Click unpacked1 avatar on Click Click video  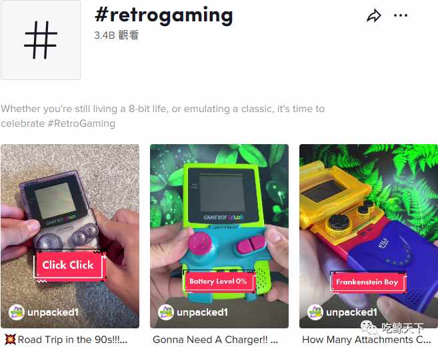17,312
